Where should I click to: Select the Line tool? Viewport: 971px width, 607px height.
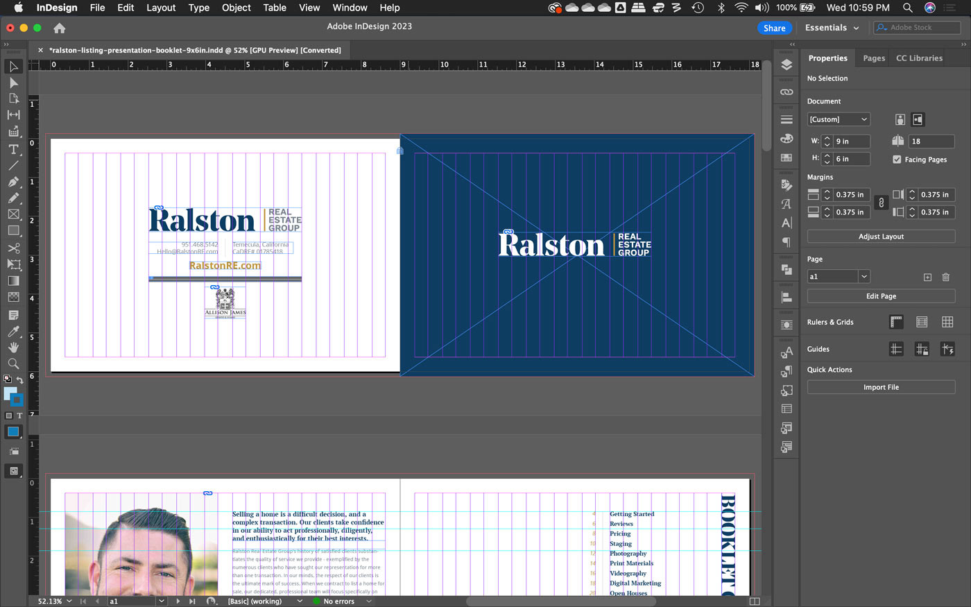pyautogui.click(x=13, y=166)
